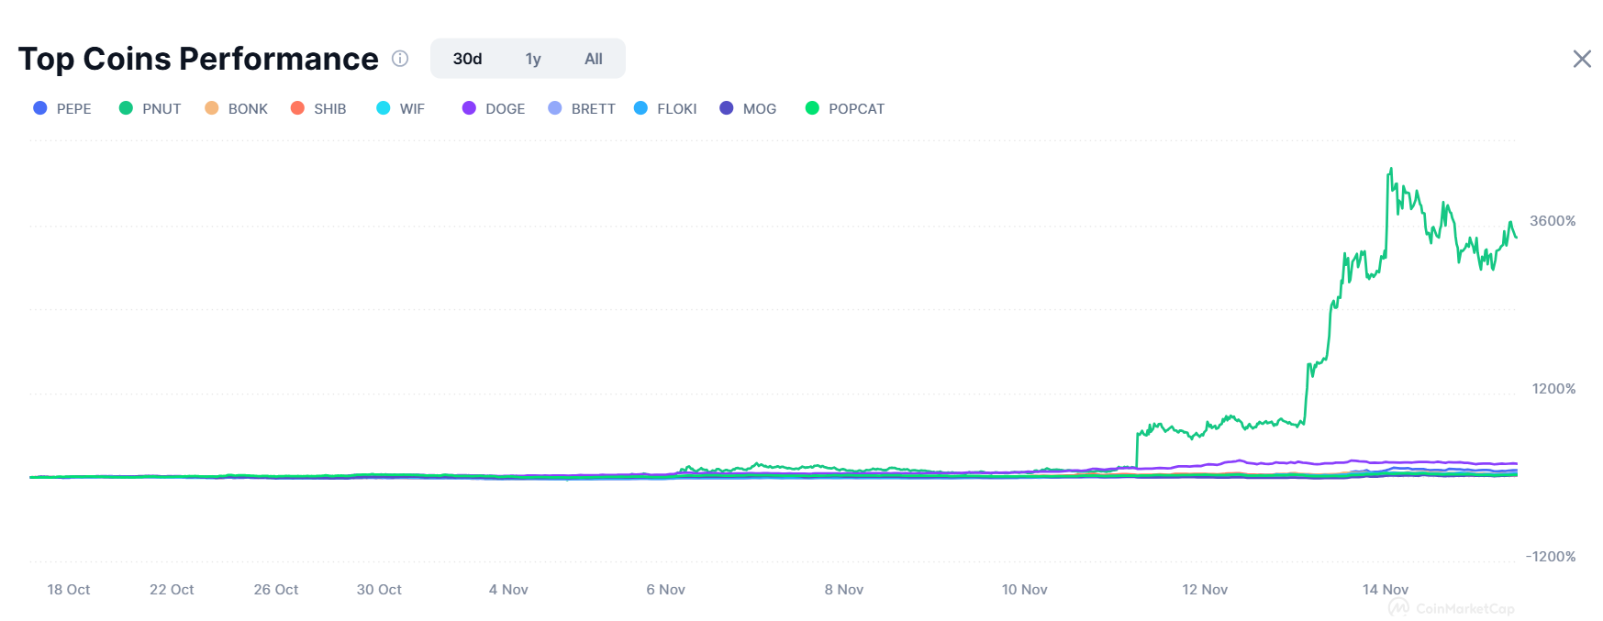
Task: Toggle the PNUT series in the legend
Action: (150, 108)
